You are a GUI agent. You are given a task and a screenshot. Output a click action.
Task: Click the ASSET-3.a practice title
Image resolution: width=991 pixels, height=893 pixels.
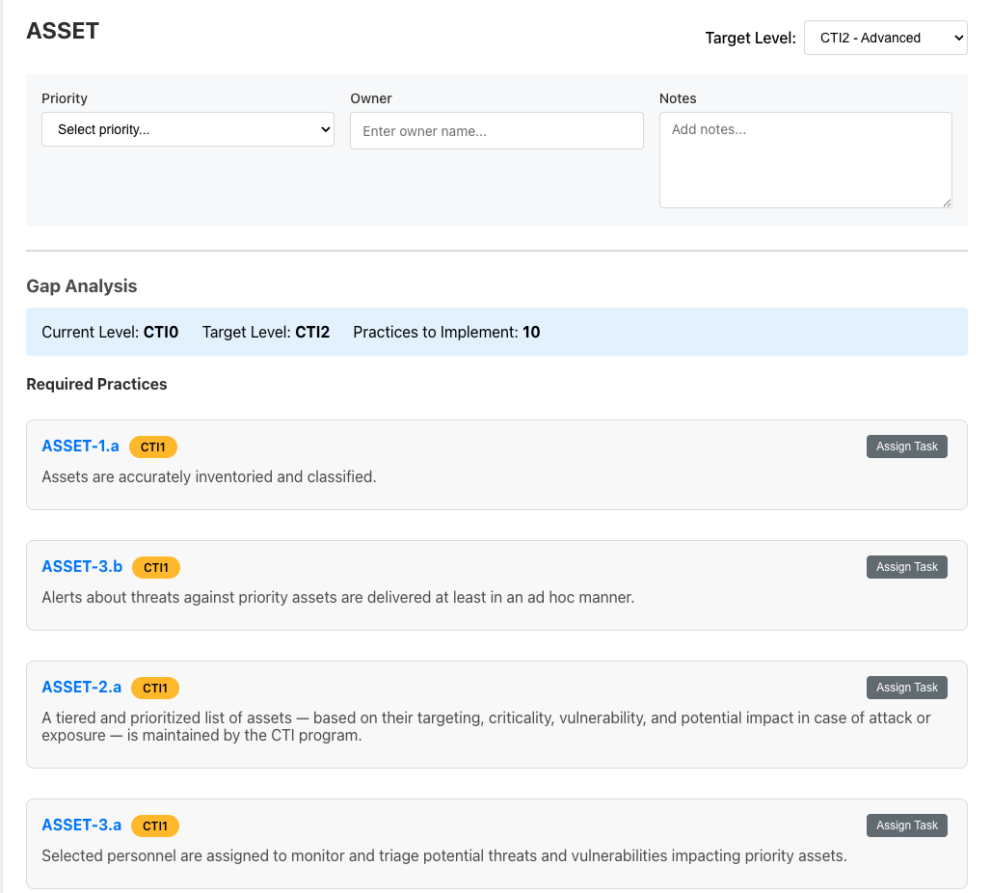pos(81,825)
